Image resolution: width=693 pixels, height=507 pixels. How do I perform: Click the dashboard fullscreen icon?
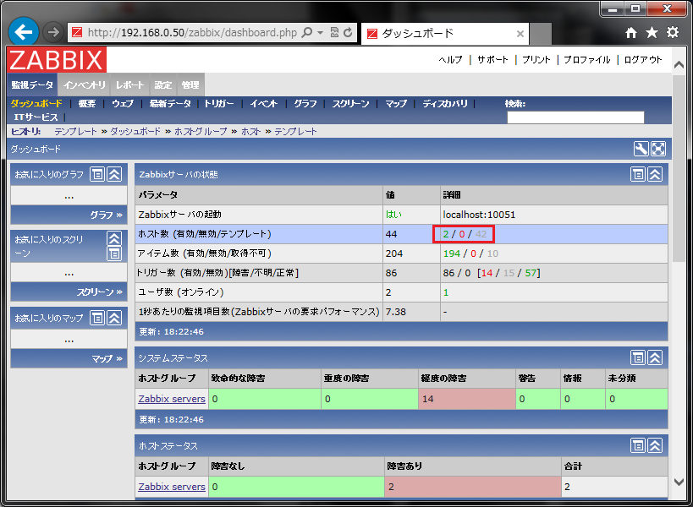tap(658, 149)
